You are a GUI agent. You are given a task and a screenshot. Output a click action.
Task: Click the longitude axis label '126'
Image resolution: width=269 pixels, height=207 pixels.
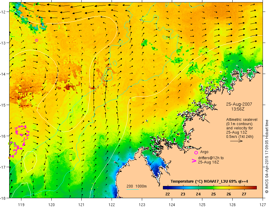(x=232, y=205)
